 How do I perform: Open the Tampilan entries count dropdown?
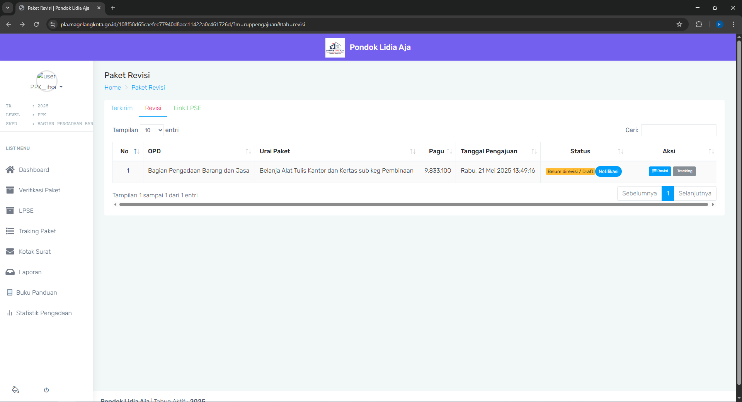pyautogui.click(x=152, y=130)
